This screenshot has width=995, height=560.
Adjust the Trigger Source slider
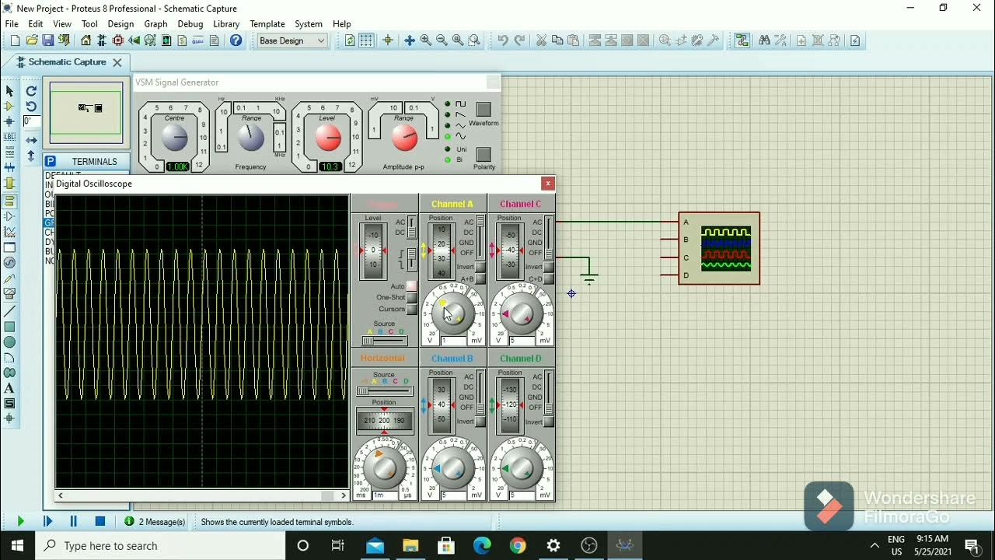coord(384,341)
